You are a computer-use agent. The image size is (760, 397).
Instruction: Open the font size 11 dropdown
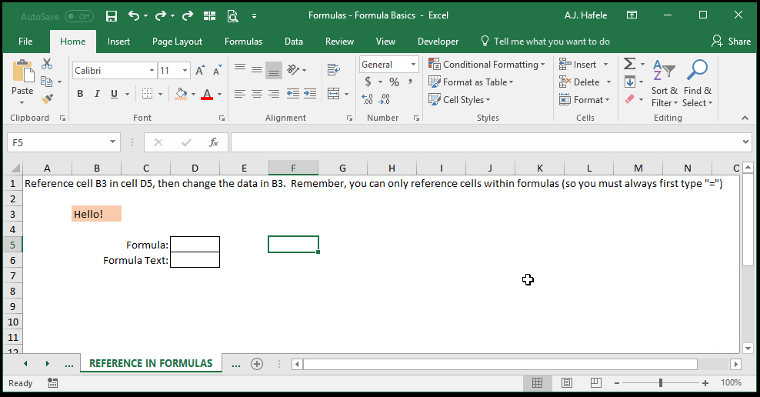pos(185,71)
